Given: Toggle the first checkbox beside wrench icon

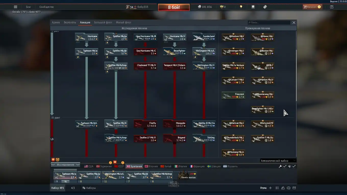Looking at the screenshot, I should pyautogui.click(x=285, y=166).
